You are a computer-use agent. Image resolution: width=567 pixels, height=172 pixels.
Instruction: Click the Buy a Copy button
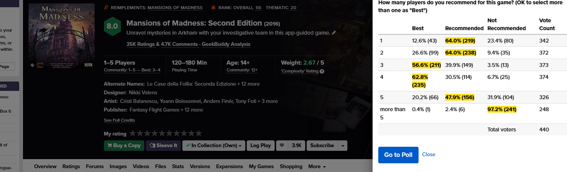click(124, 146)
